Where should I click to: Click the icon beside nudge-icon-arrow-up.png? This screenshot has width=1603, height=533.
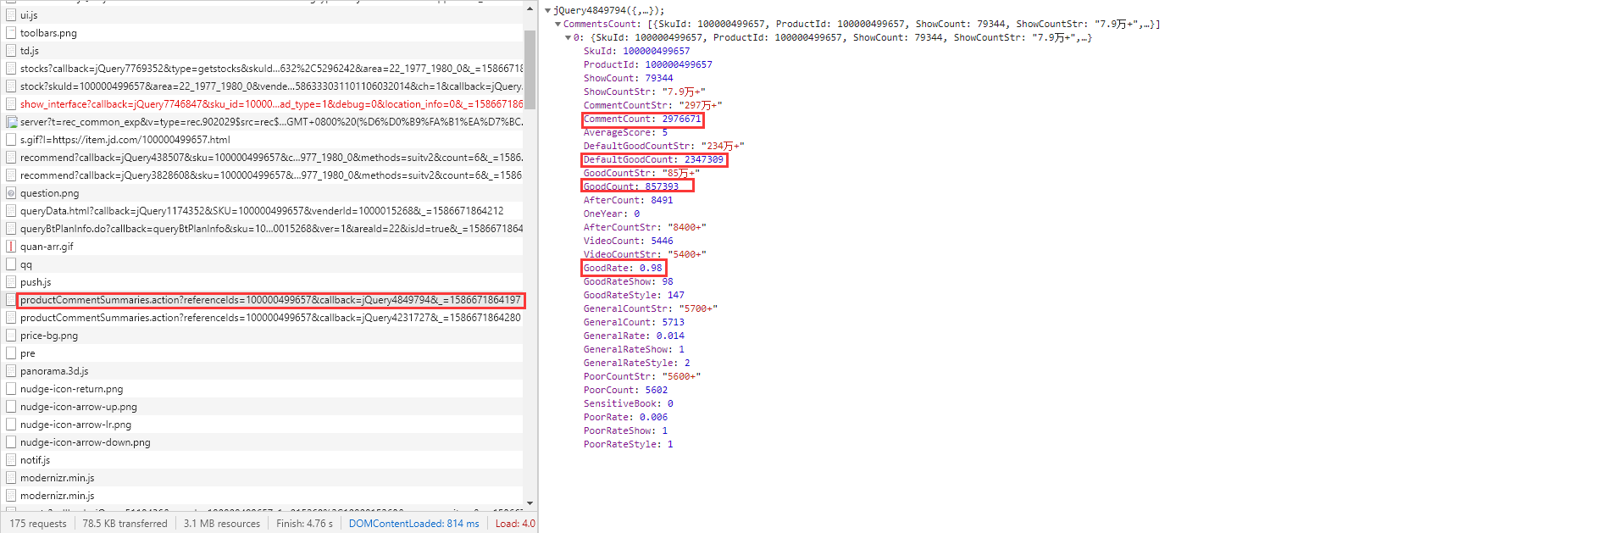11,407
